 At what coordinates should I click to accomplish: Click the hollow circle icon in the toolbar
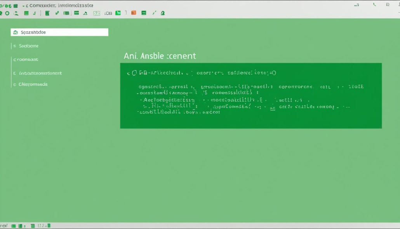click(x=7, y=13)
